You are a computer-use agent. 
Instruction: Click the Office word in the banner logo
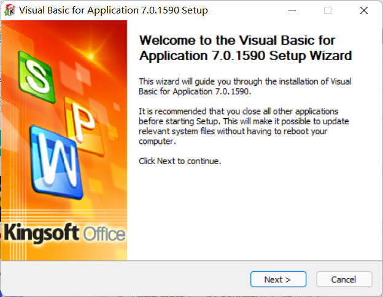click(x=104, y=234)
